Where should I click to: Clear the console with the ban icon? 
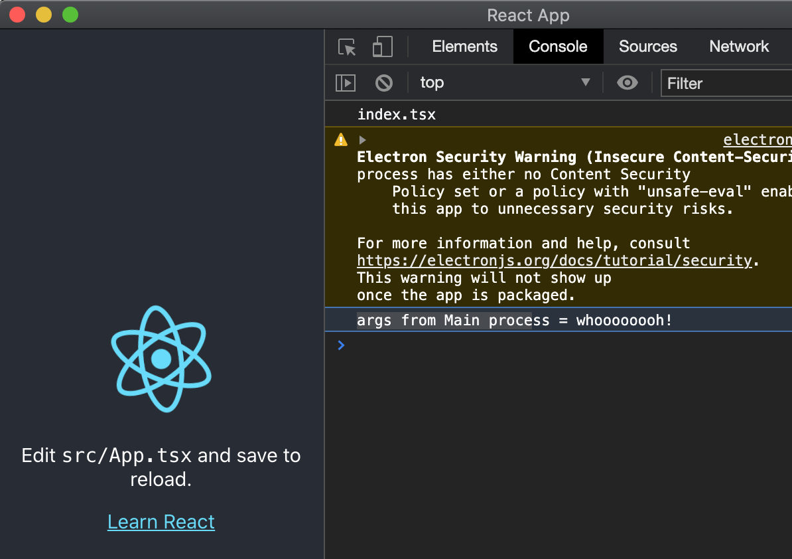pyautogui.click(x=384, y=83)
